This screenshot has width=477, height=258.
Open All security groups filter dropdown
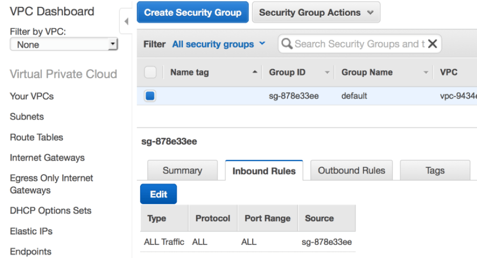(x=219, y=44)
